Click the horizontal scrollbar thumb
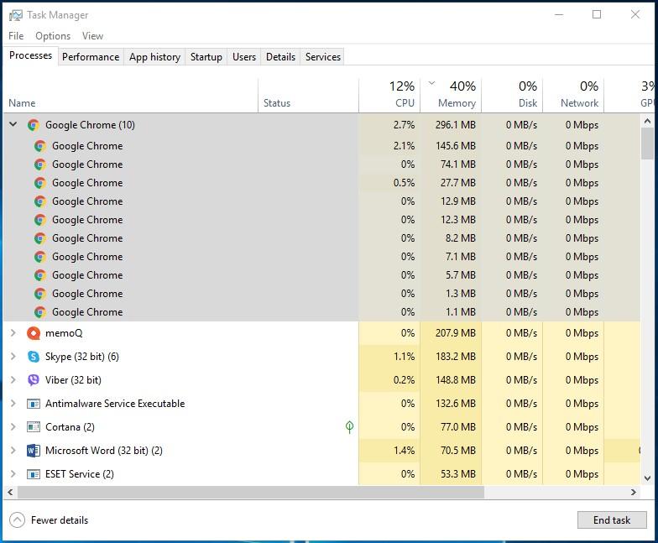Image resolution: width=658 pixels, height=543 pixels. [250, 492]
